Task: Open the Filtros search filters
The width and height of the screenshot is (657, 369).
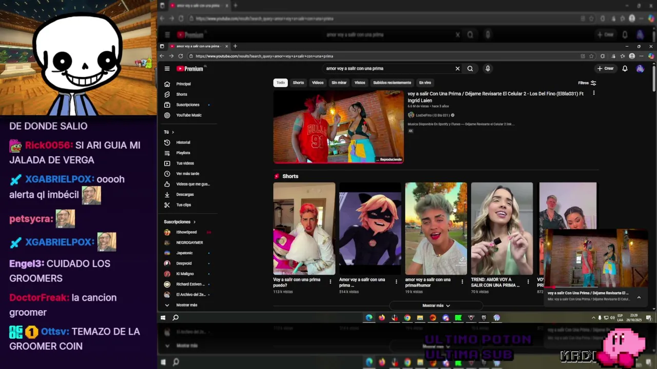Action: point(587,83)
